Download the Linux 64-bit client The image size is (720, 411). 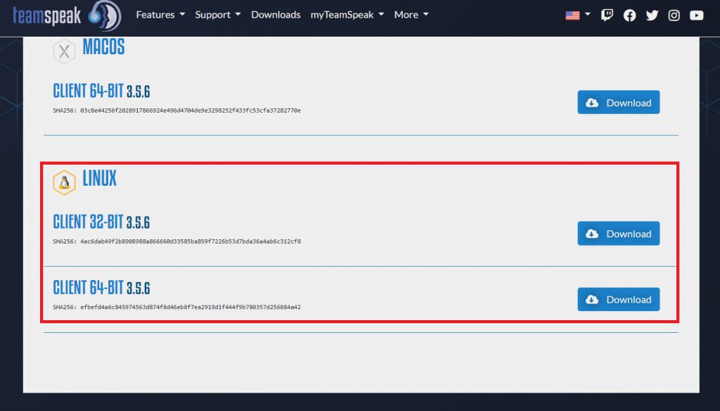(x=618, y=299)
